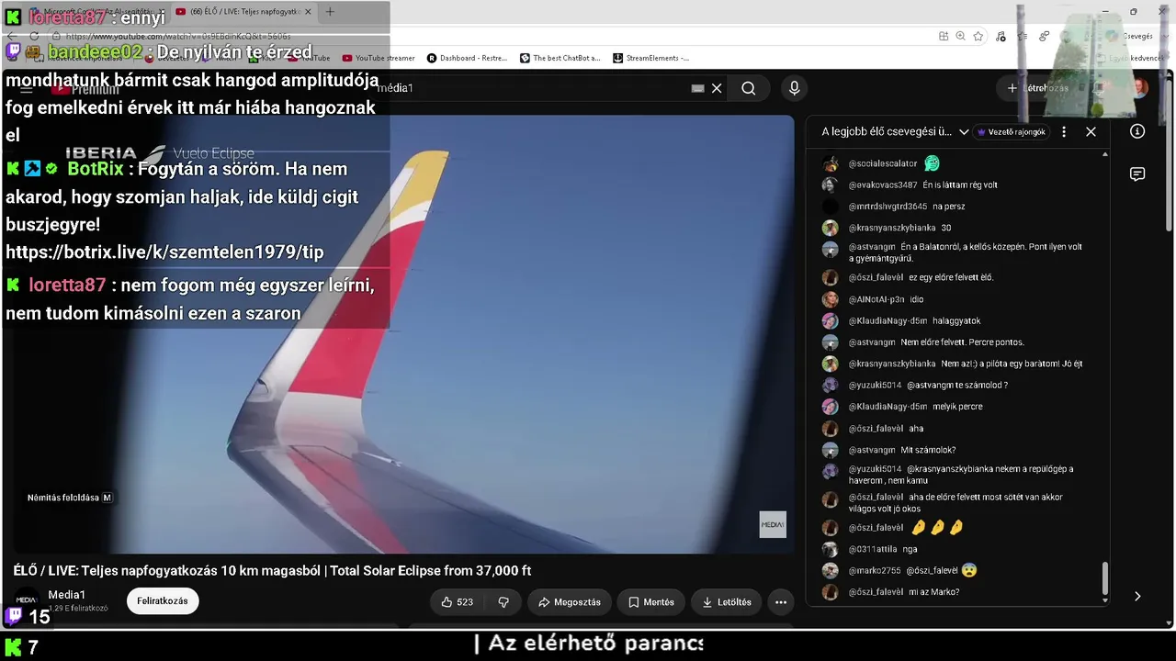Open more video actions ellipsis menu
Screen dimensions: 1176x661
click(781, 602)
